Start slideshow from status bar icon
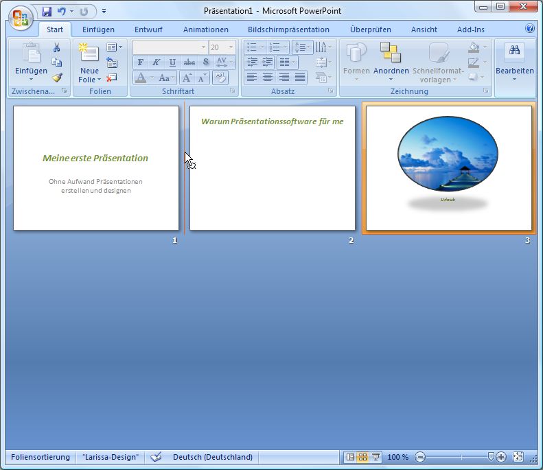The image size is (543, 470). (x=376, y=457)
